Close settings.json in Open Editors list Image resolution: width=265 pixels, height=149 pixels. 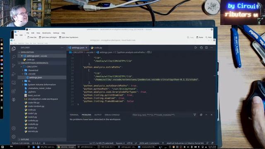22,56
